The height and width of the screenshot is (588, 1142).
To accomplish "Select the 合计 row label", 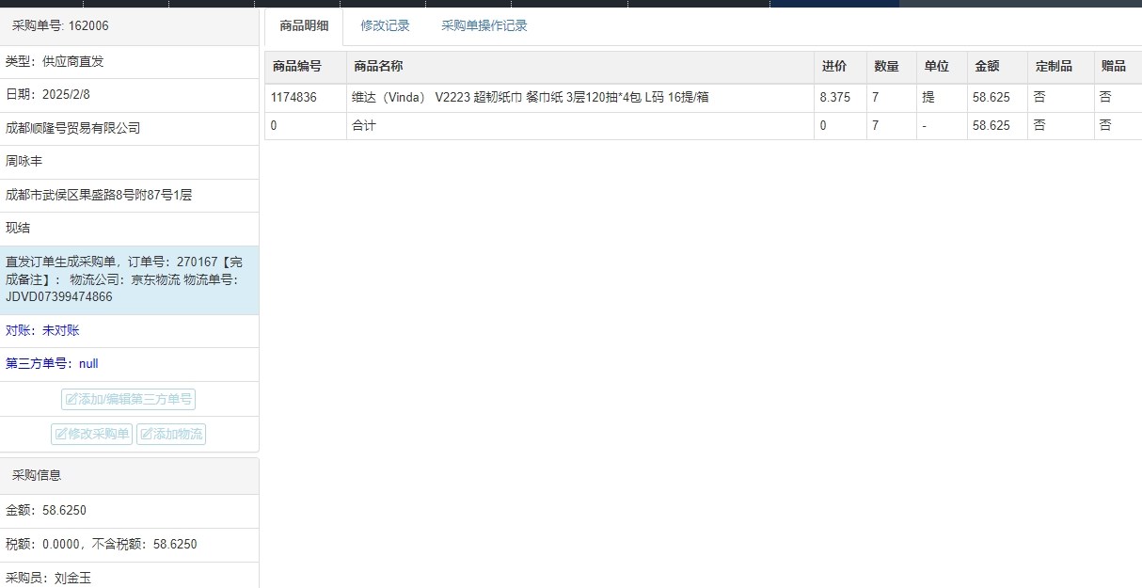I will tap(364, 125).
